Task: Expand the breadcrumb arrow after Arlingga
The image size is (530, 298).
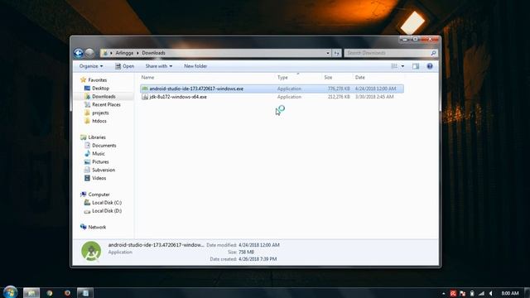Action: click(x=137, y=53)
